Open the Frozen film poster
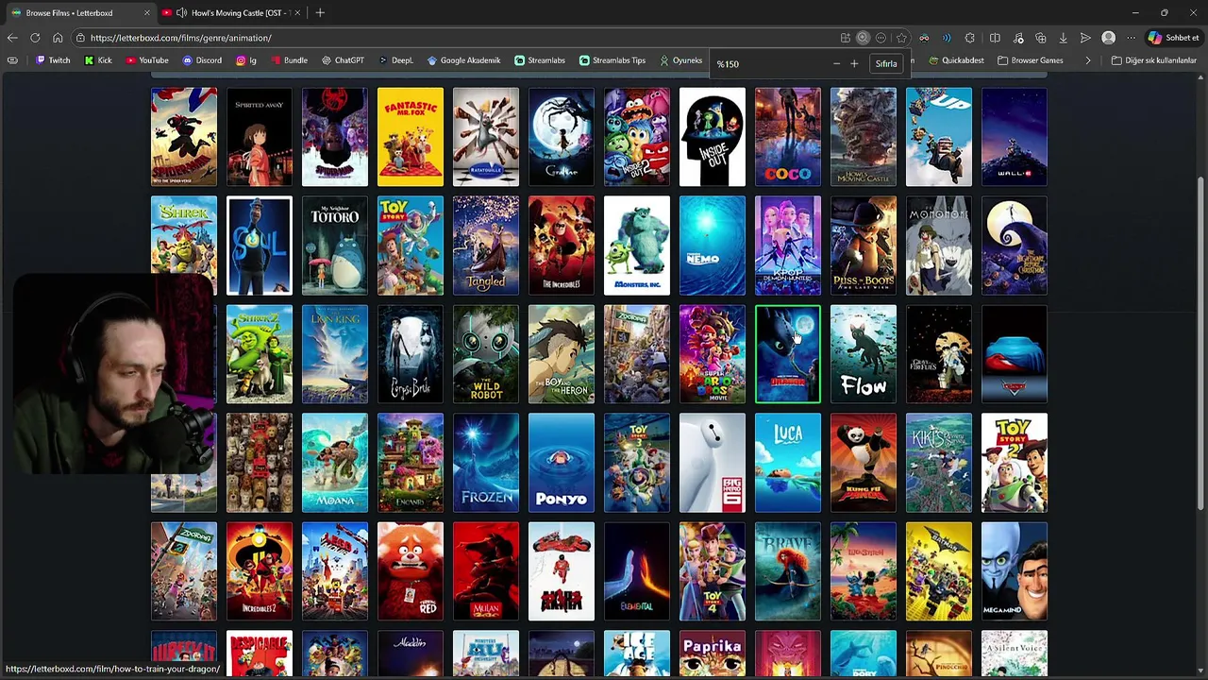Viewport: 1208px width, 680px height. (486, 463)
